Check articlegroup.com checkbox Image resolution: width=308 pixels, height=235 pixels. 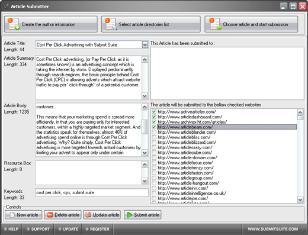pos(154,178)
